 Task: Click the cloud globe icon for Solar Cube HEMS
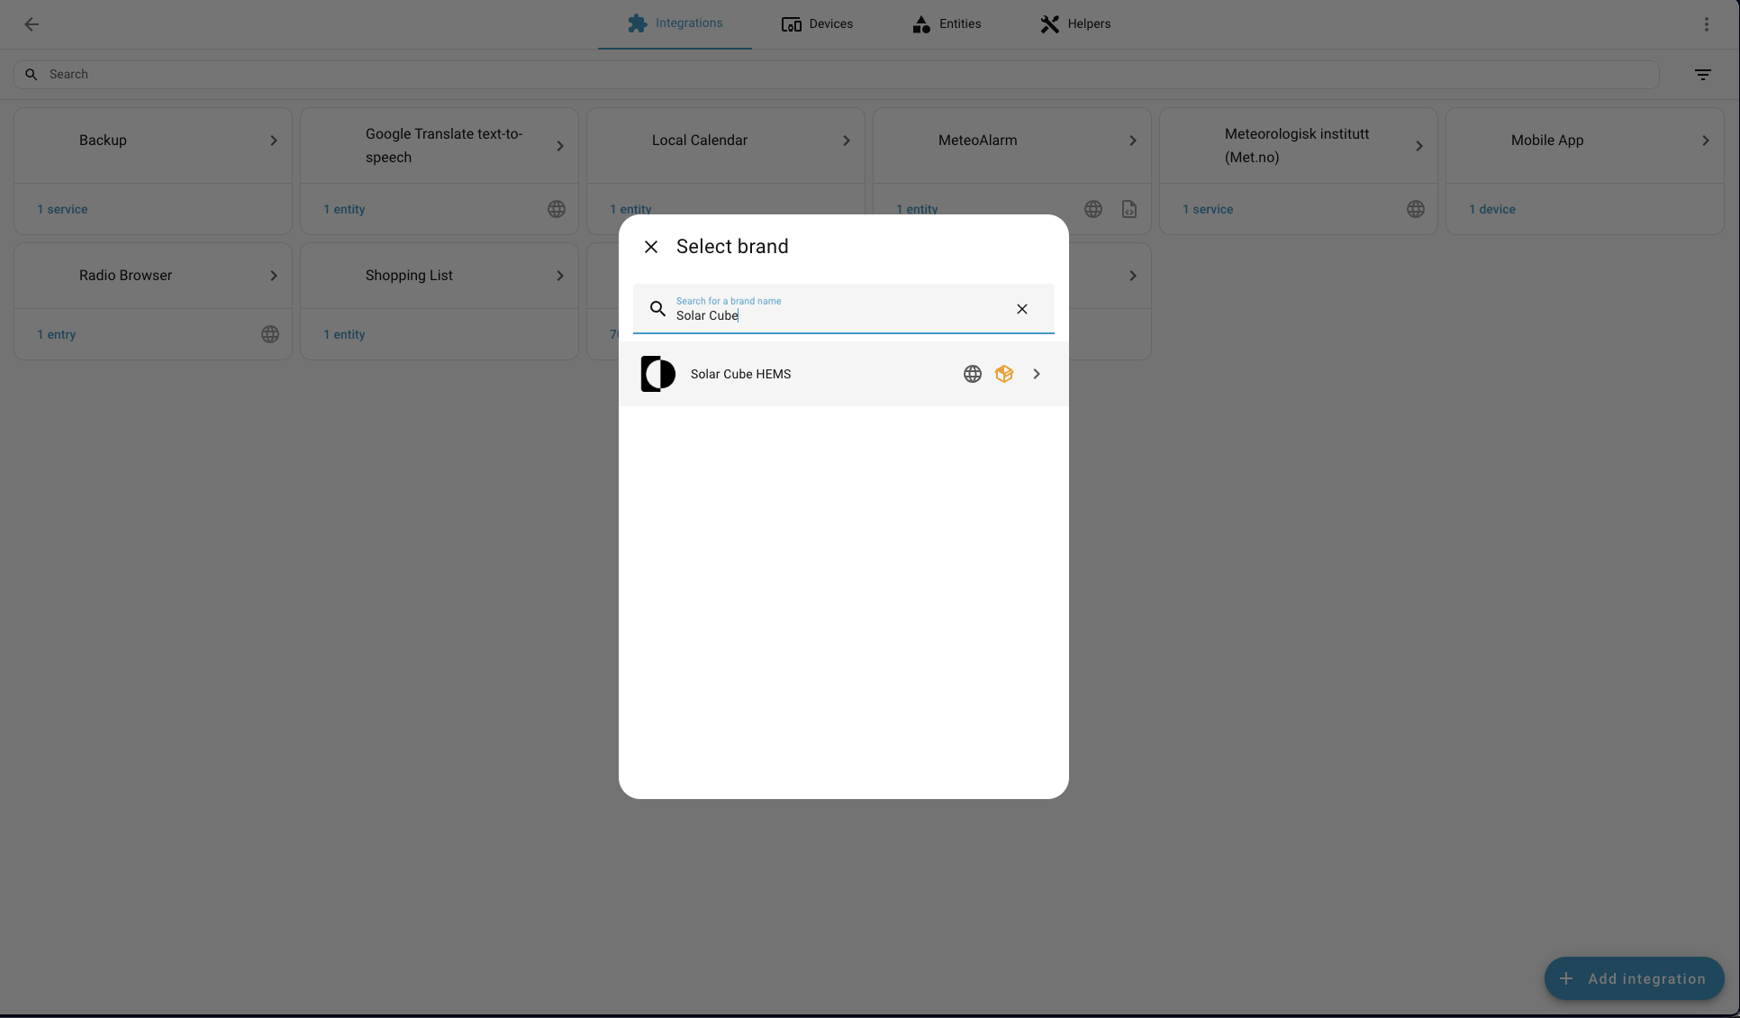[x=973, y=374]
